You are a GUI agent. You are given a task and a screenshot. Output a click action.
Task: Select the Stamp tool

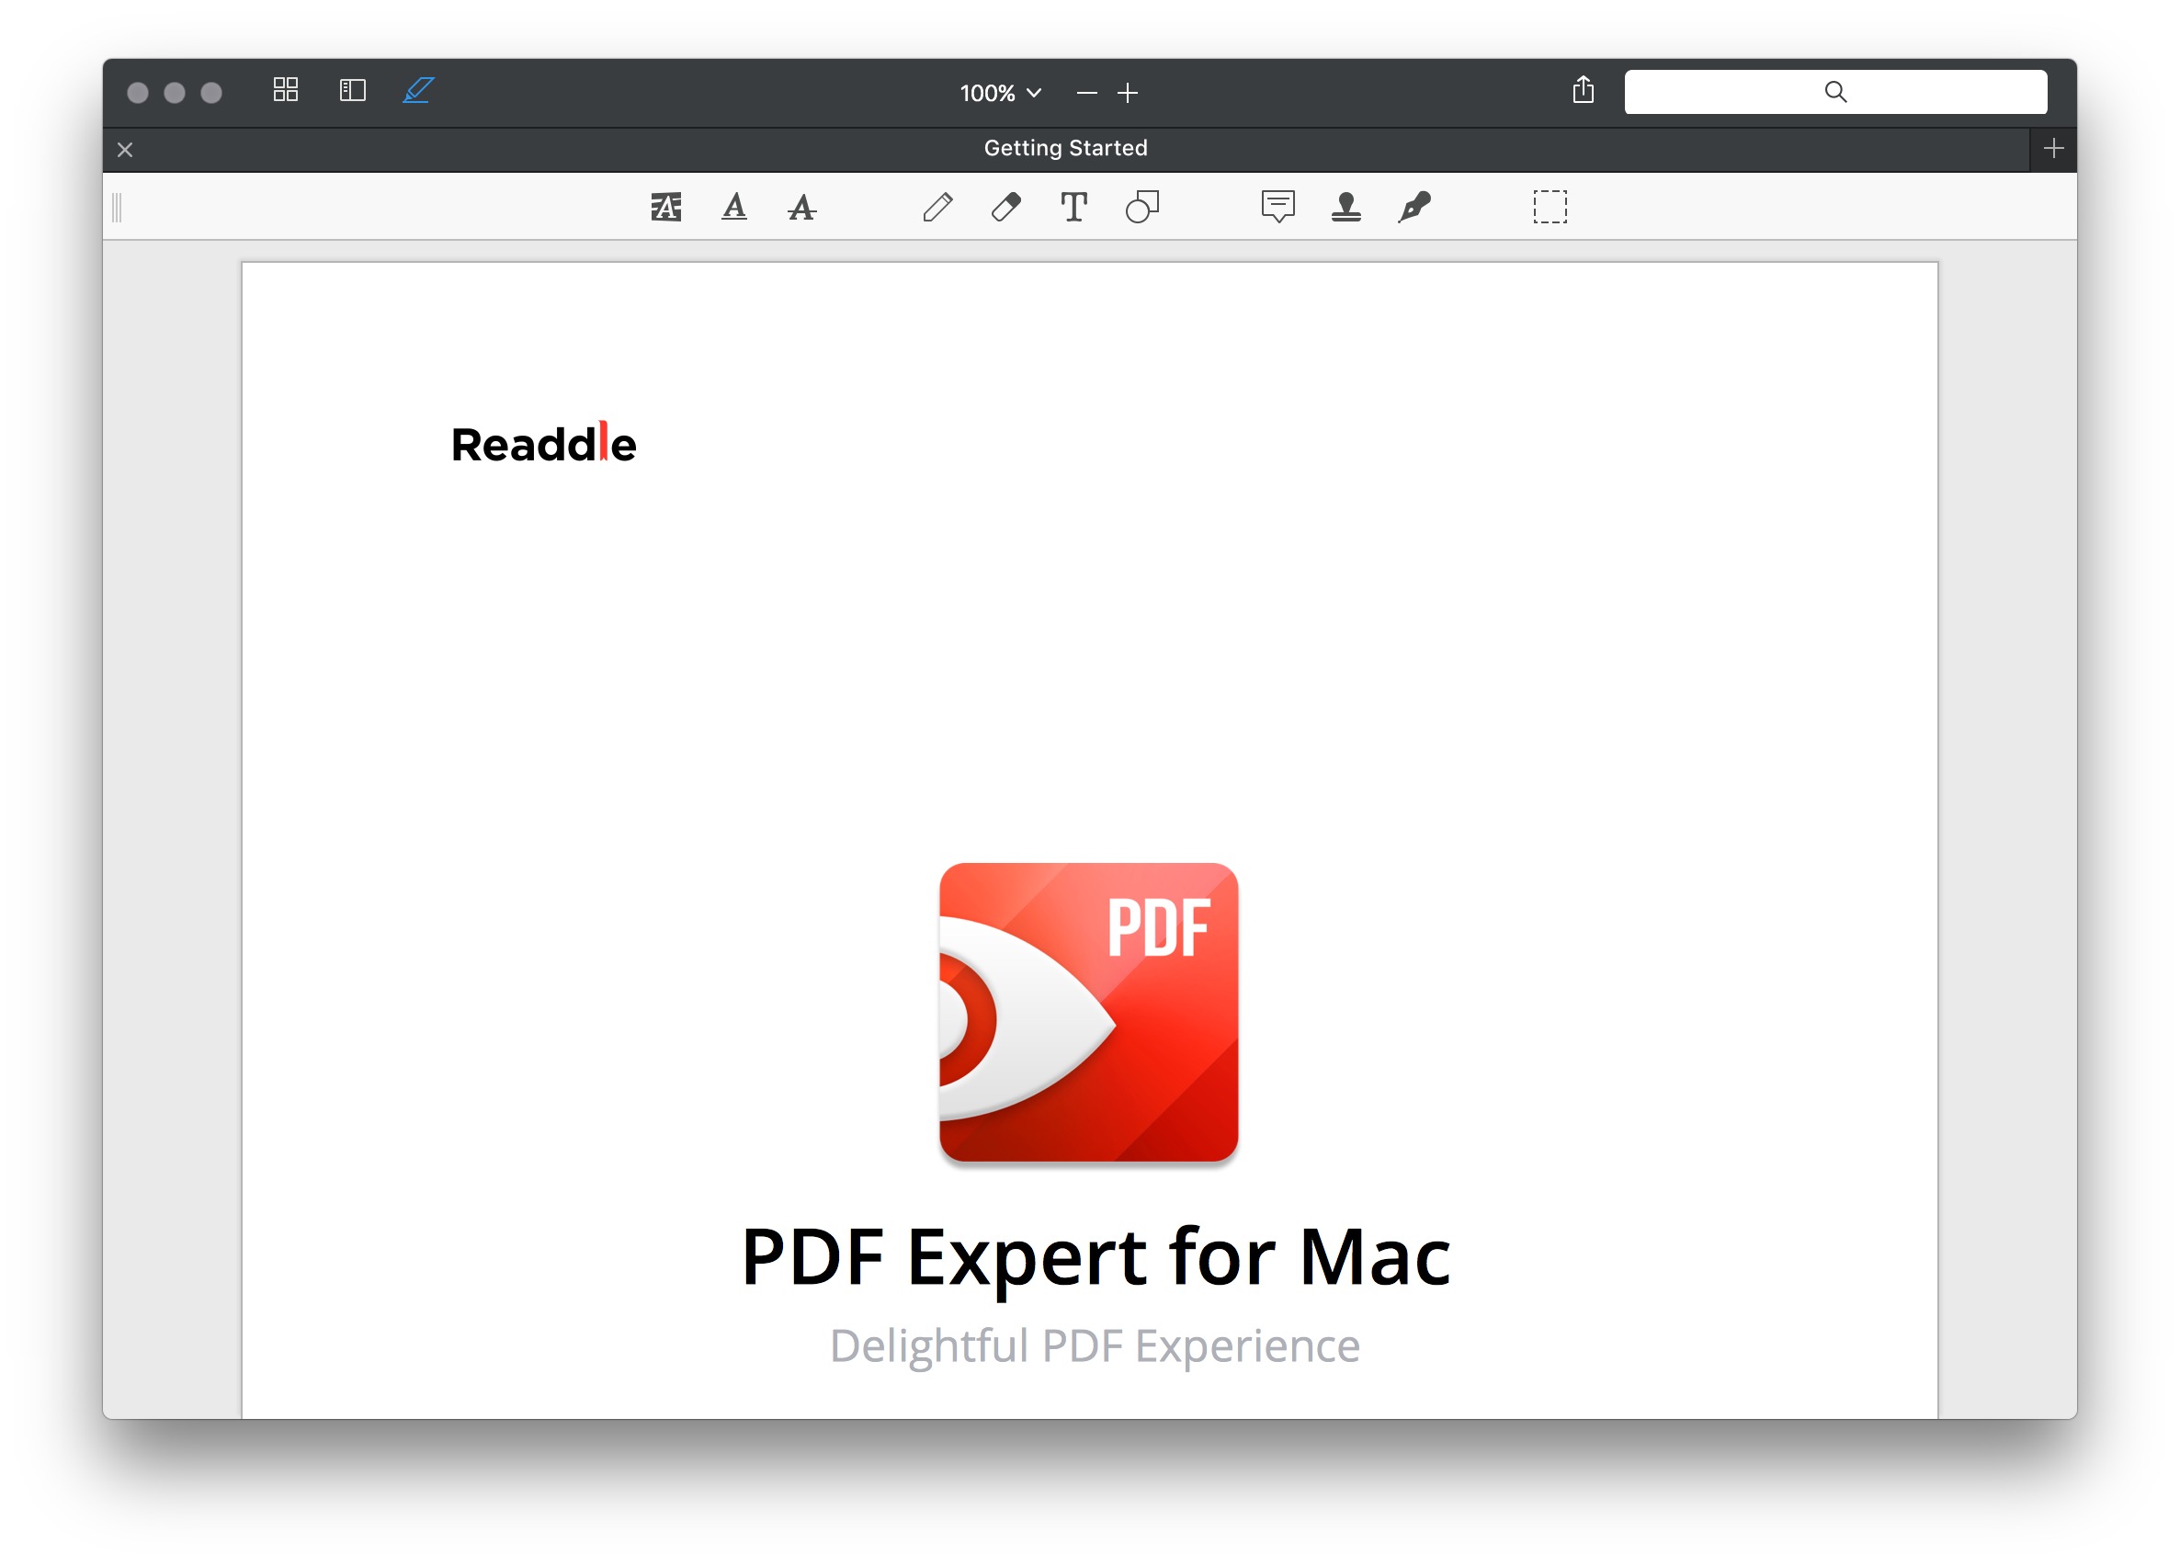pyautogui.click(x=1345, y=207)
